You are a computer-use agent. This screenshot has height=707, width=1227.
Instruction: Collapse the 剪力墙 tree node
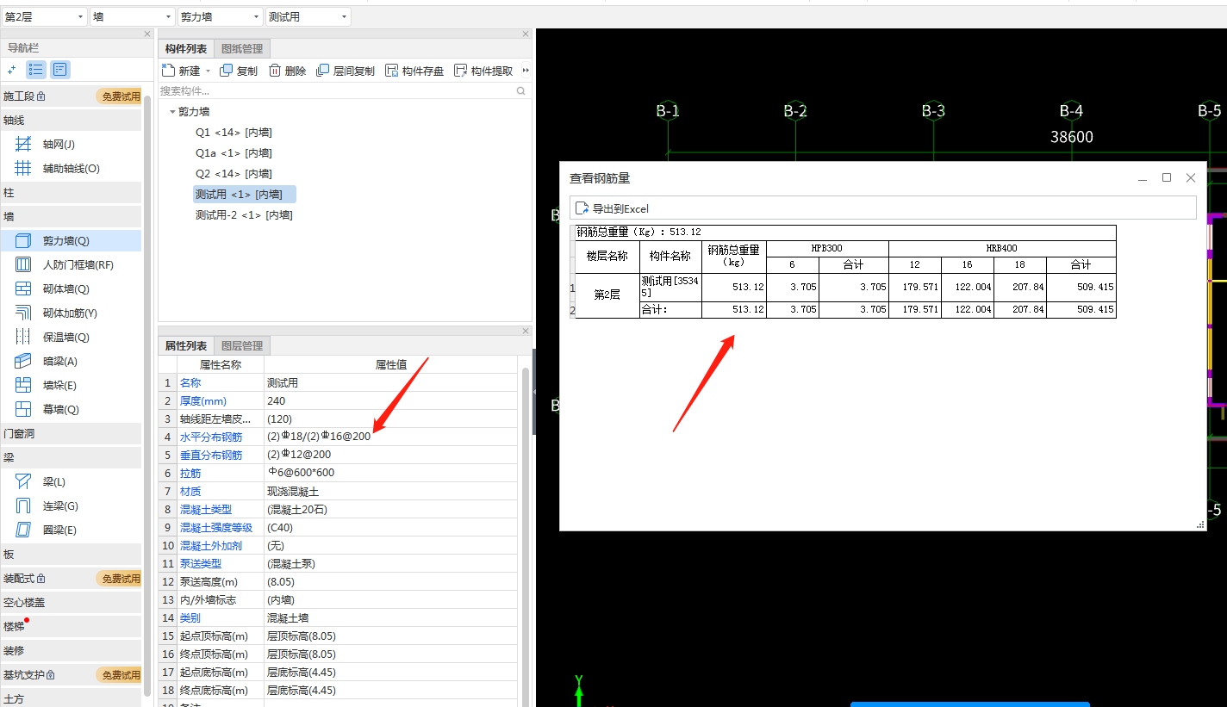coord(172,112)
